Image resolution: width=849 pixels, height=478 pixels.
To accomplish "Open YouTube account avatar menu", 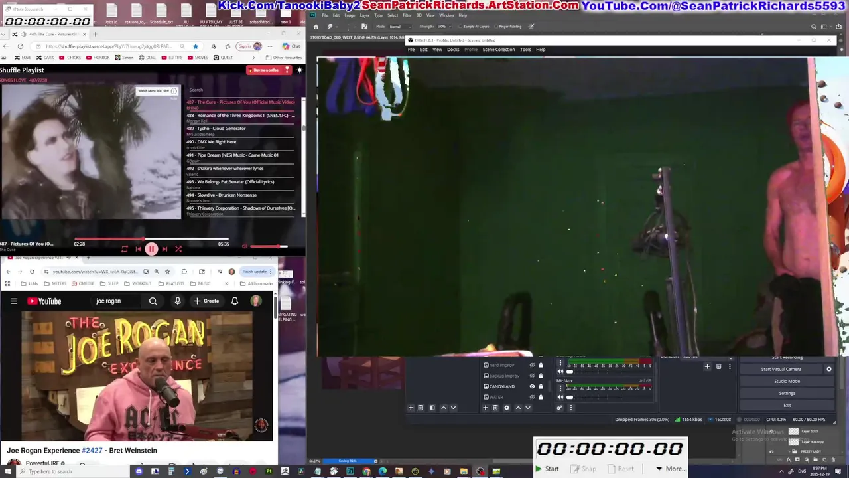I will tap(255, 301).
